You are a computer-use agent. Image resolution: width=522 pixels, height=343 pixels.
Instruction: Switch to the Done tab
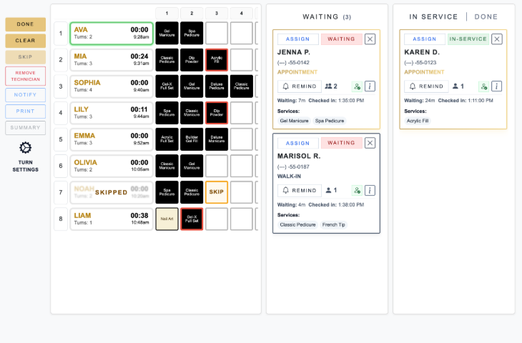[x=486, y=16]
